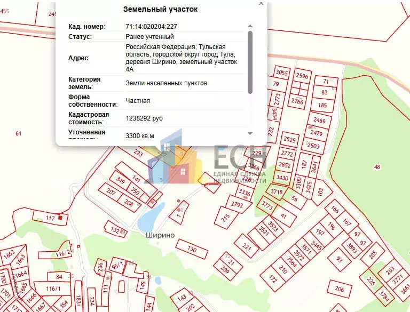Select parcel 93 on the map

pos(340,259)
